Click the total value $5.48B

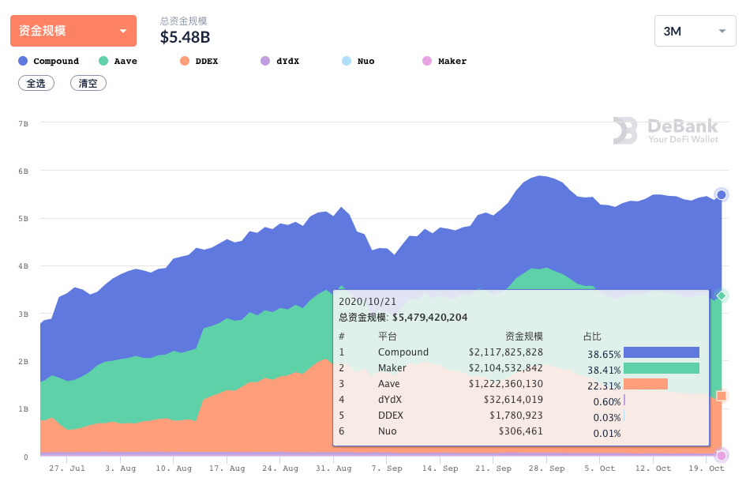coord(185,37)
